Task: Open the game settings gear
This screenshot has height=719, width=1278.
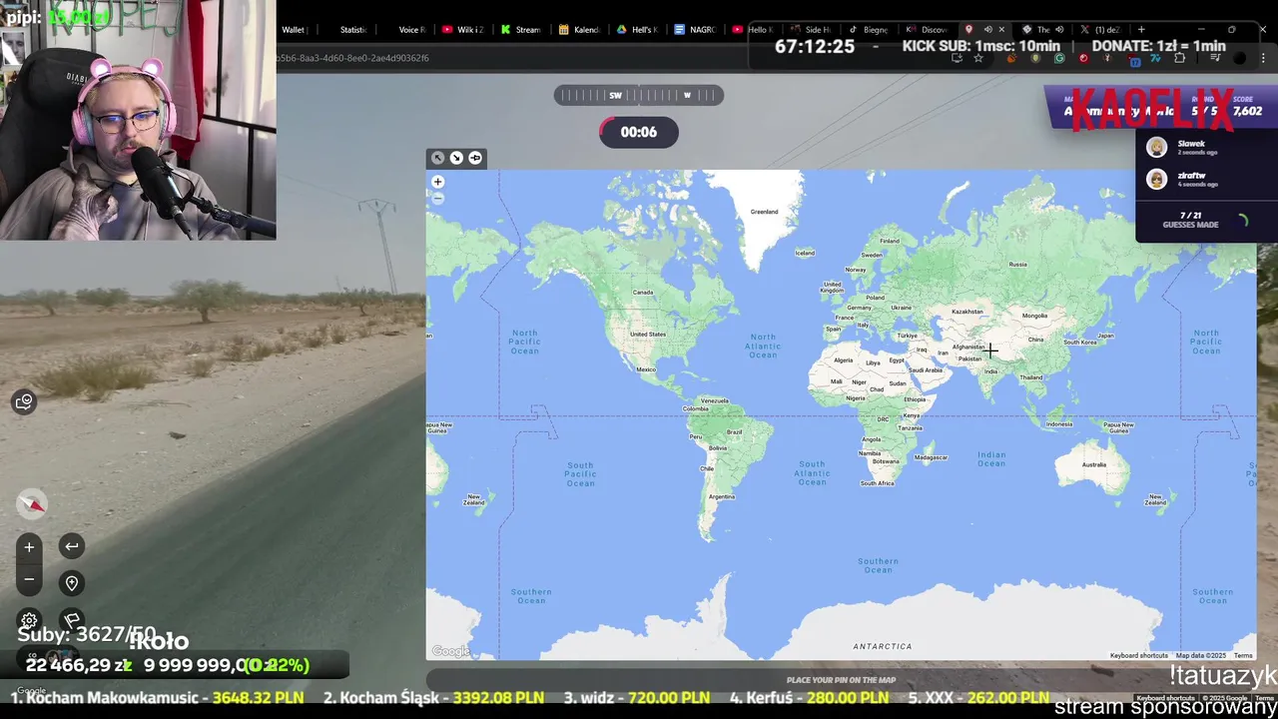Action: tap(29, 620)
